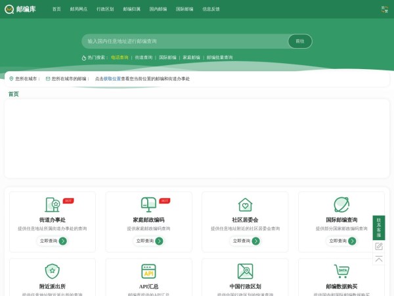Click the feedback edit icon on right sidebar
The height and width of the screenshot is (296, 394).
379,246
